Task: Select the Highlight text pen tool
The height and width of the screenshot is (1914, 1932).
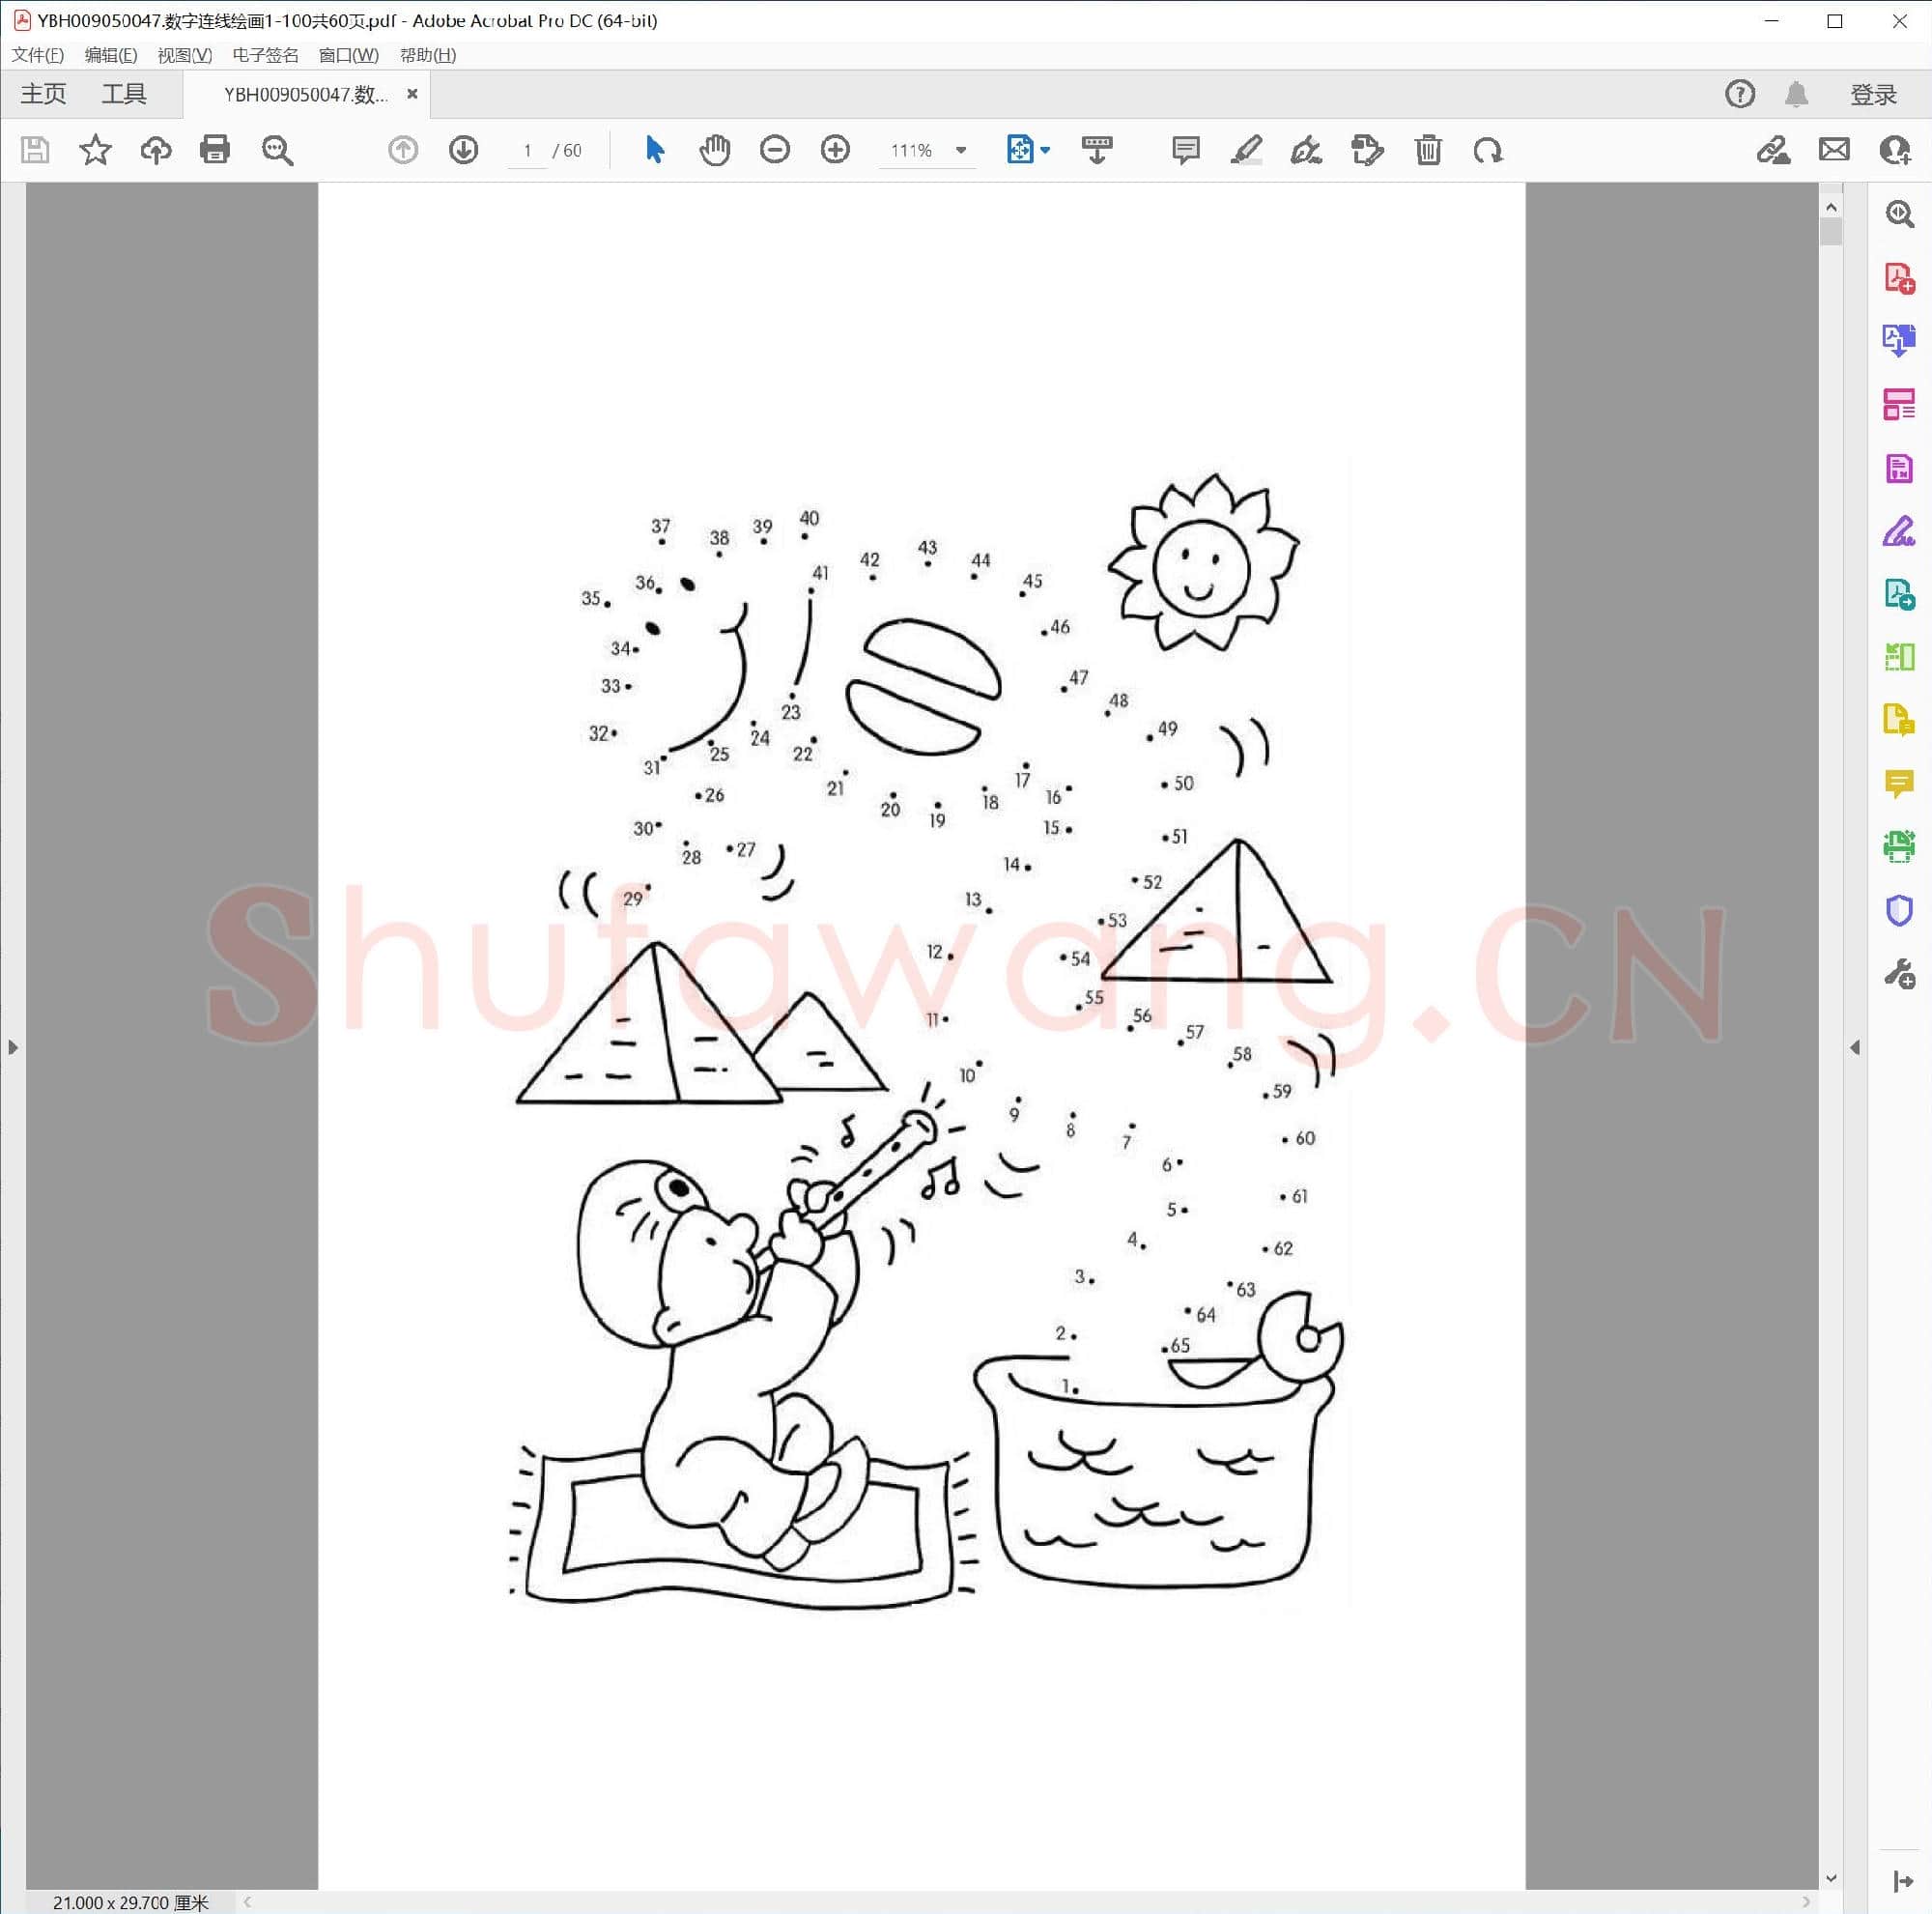Action: pos(1245,150)
